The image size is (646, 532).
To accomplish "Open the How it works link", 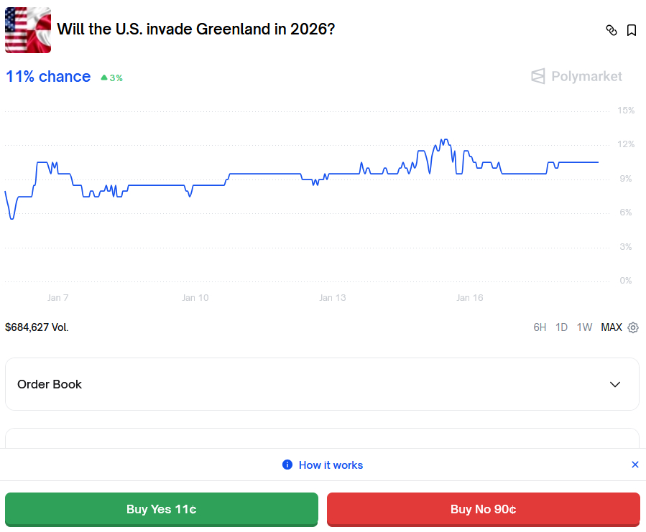I will pos(331,465).
